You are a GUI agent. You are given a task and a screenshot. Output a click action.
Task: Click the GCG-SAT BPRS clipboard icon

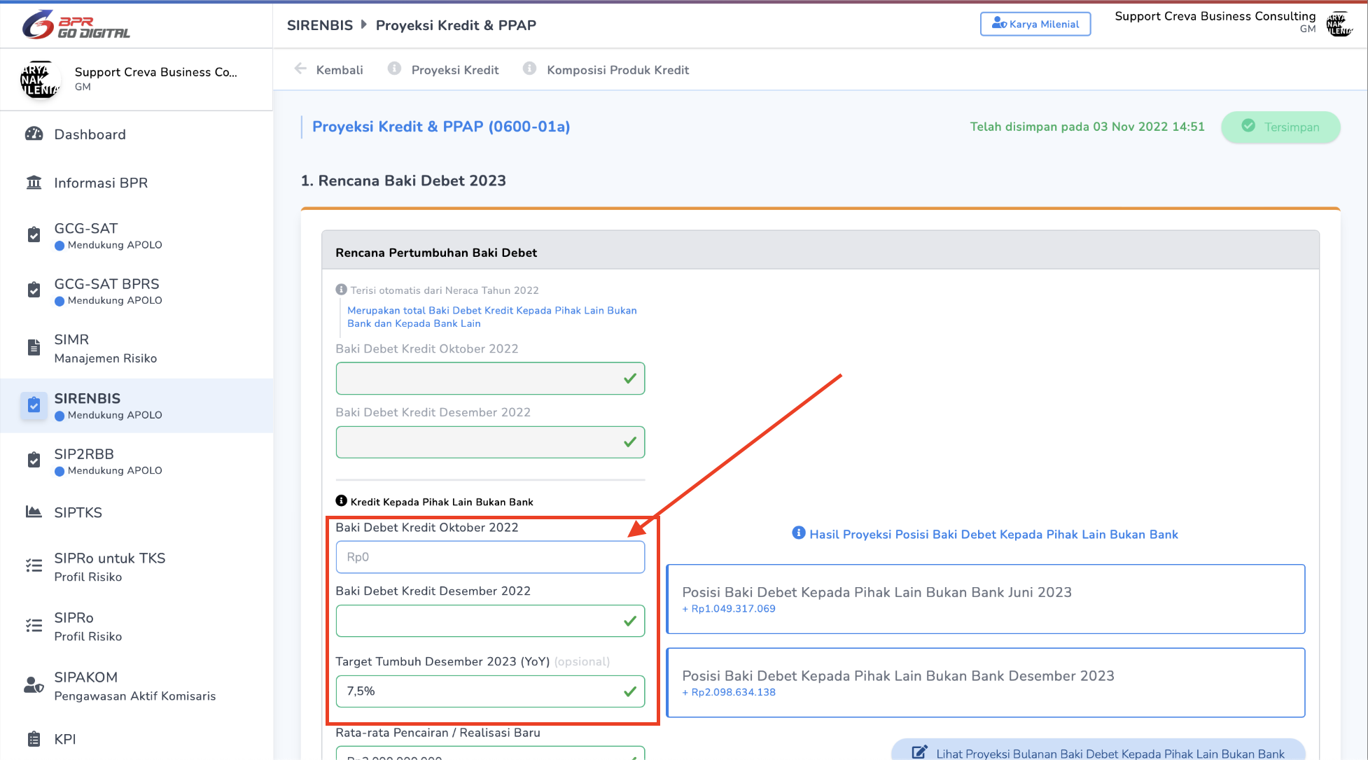(x=34, y=290)
